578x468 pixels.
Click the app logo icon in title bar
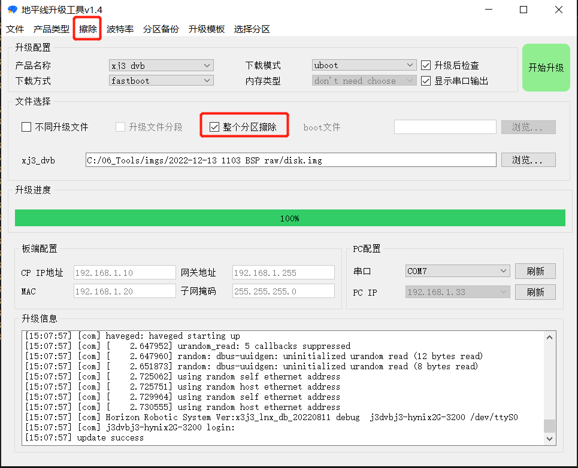tap(12, 10)
